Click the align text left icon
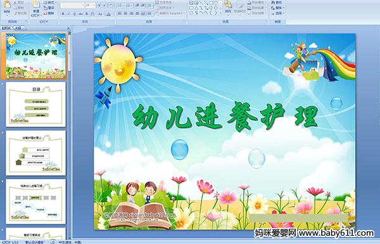The width and height of the screenshot is (380, 244). coord(120,13)
